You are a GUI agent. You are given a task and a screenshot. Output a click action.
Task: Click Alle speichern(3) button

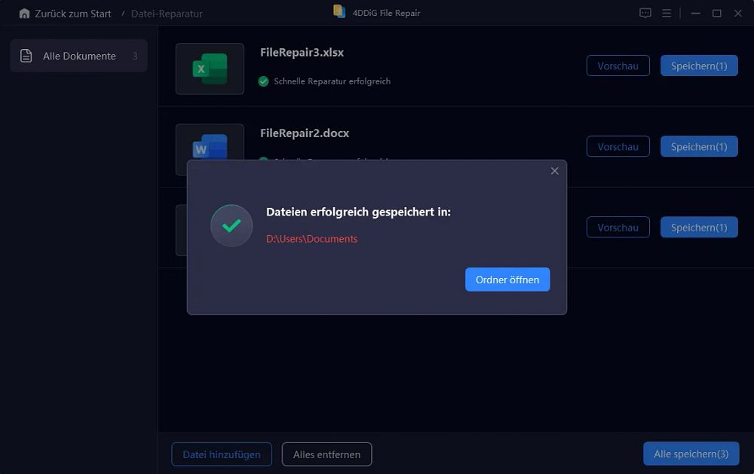[691, 454]
